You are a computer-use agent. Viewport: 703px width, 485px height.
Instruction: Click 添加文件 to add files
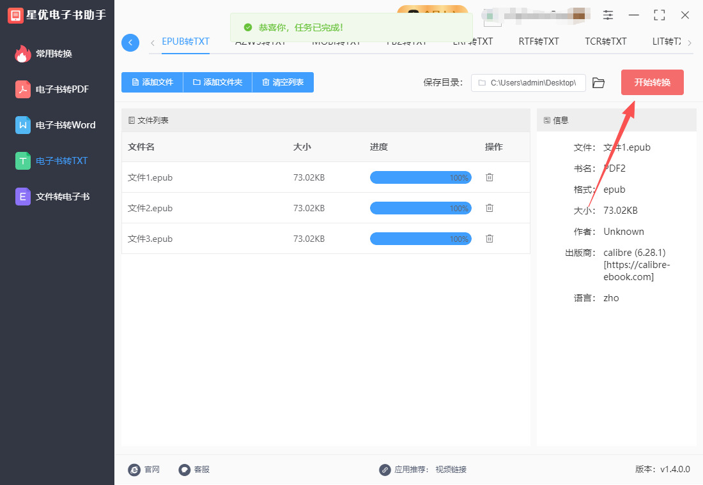tap(152, 82)
